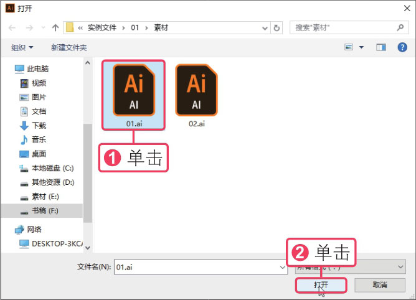The image size is (416, 300).
Task: Expand the 文件名 dropdown arrow
Action: click(283, 267)
